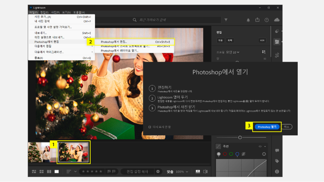Select the white point curve channel
Image resolution: width=324 pixels, height=182 pixels.
point(219,154)
